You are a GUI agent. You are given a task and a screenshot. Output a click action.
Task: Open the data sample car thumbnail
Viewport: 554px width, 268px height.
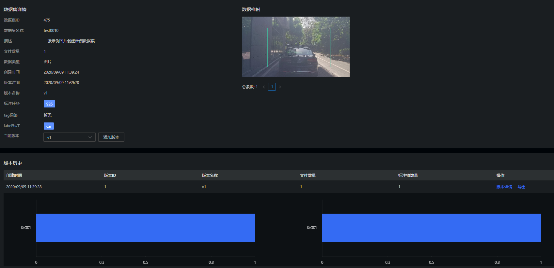[x=296, y=47]
